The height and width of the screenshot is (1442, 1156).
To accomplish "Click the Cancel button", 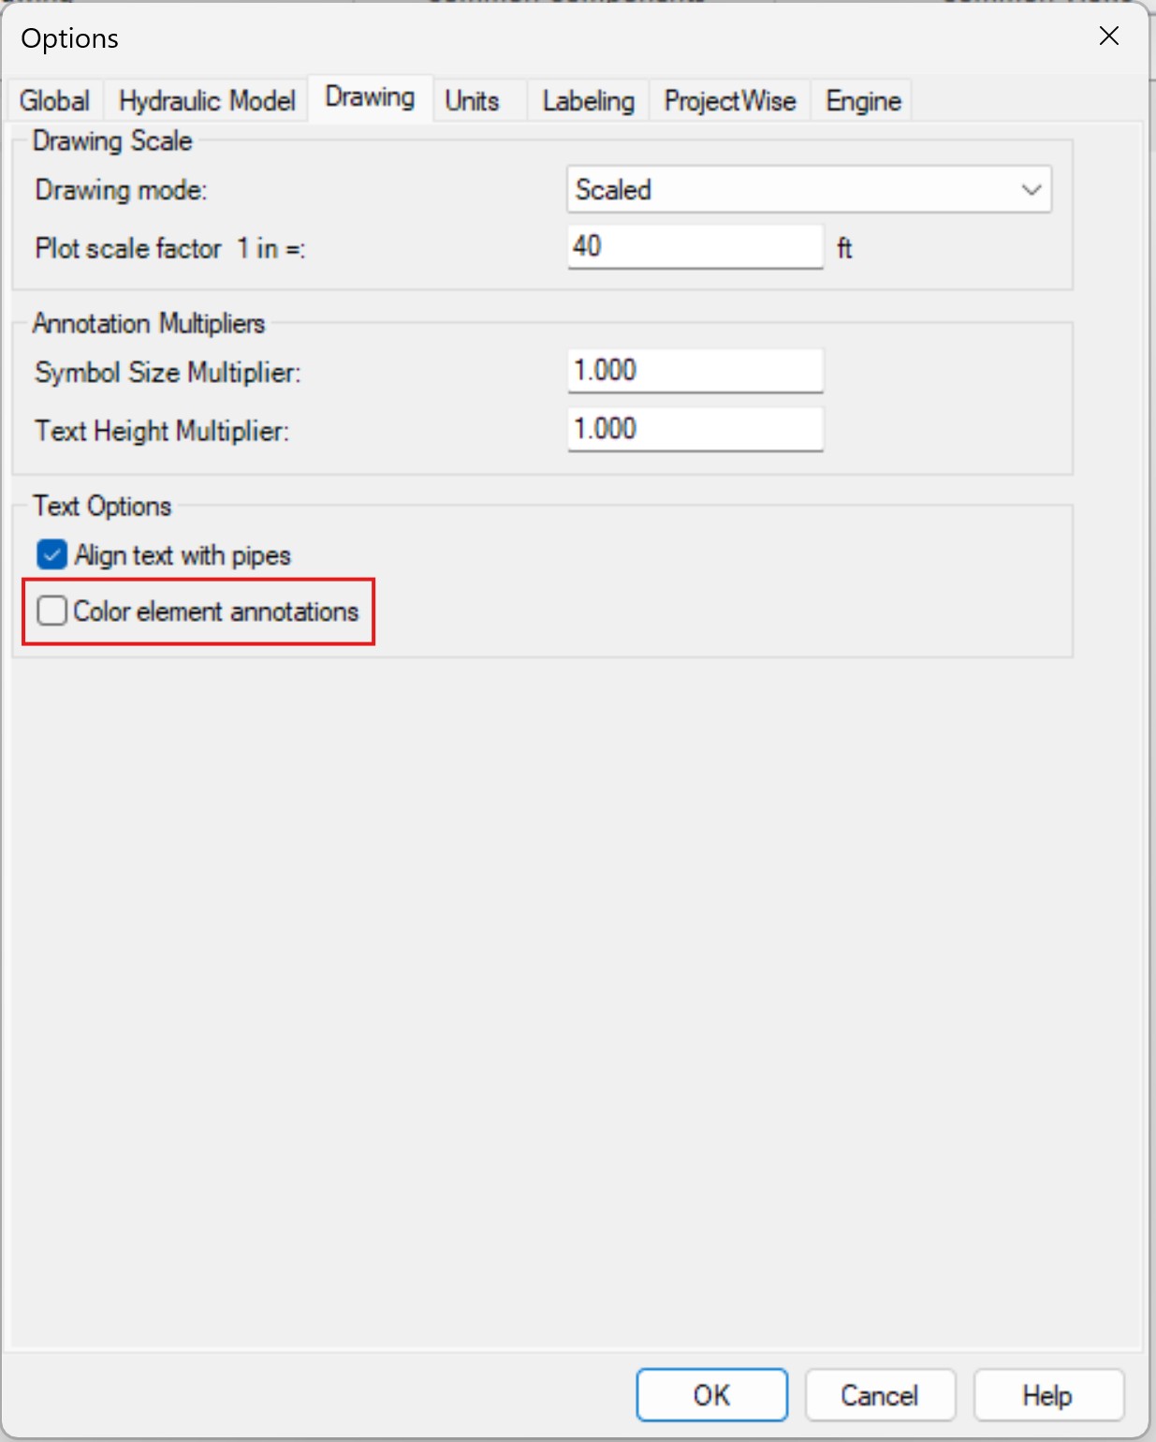I will 880,1395.
